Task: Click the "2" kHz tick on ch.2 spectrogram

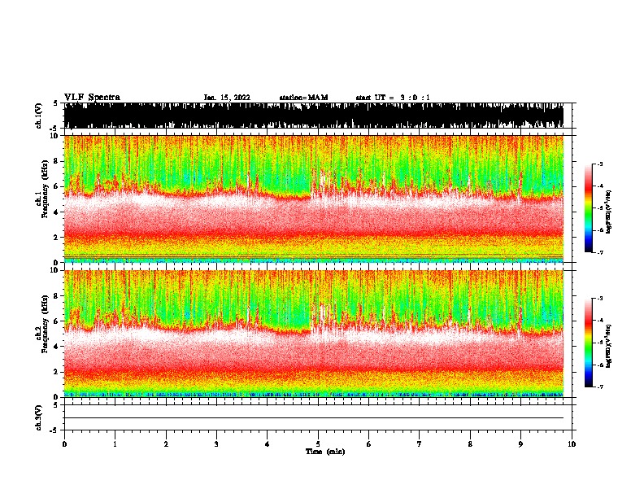Action: [x=57, y=372]
